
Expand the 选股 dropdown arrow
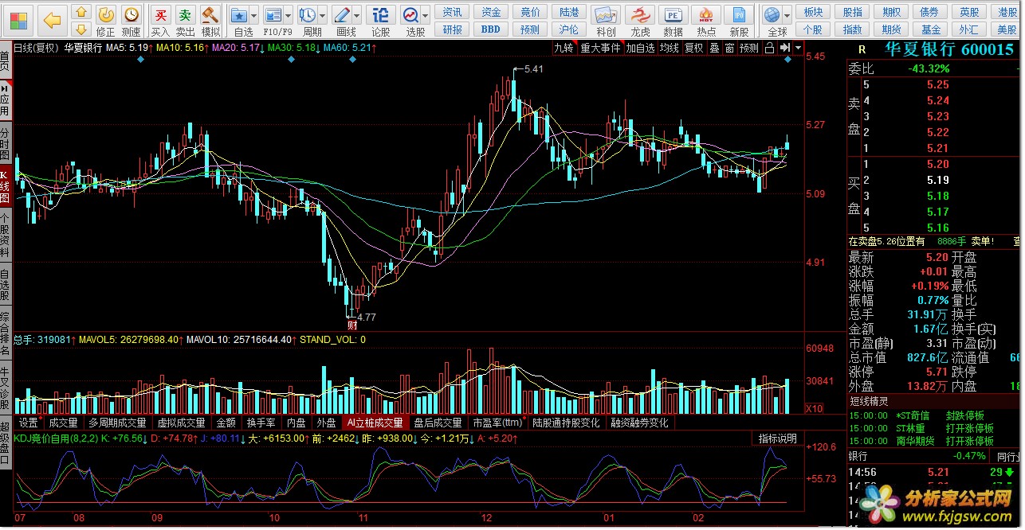(x=426, y=15)
